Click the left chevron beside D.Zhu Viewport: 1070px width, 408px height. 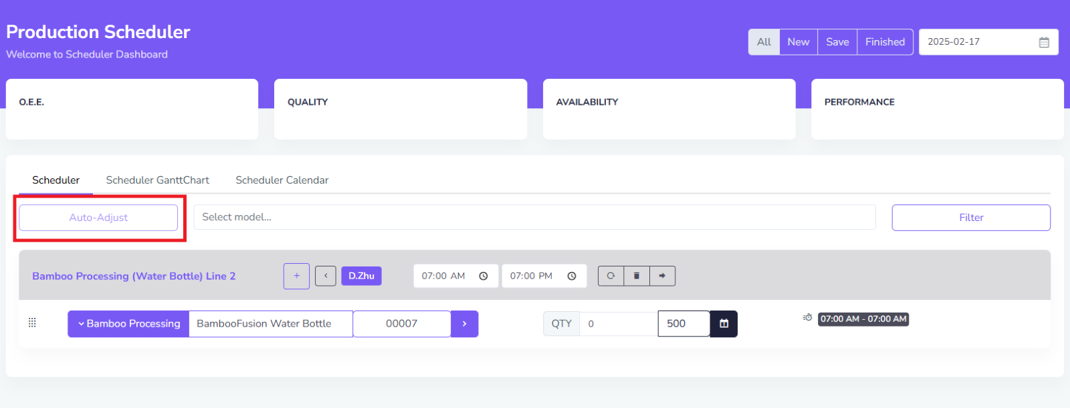tap(326, 276)
